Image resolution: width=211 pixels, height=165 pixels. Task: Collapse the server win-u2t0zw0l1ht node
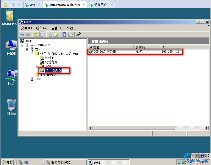(x=22, y=45)
